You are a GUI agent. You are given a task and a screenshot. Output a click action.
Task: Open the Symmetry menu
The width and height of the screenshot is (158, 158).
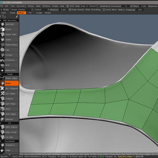tap(21, 6)
